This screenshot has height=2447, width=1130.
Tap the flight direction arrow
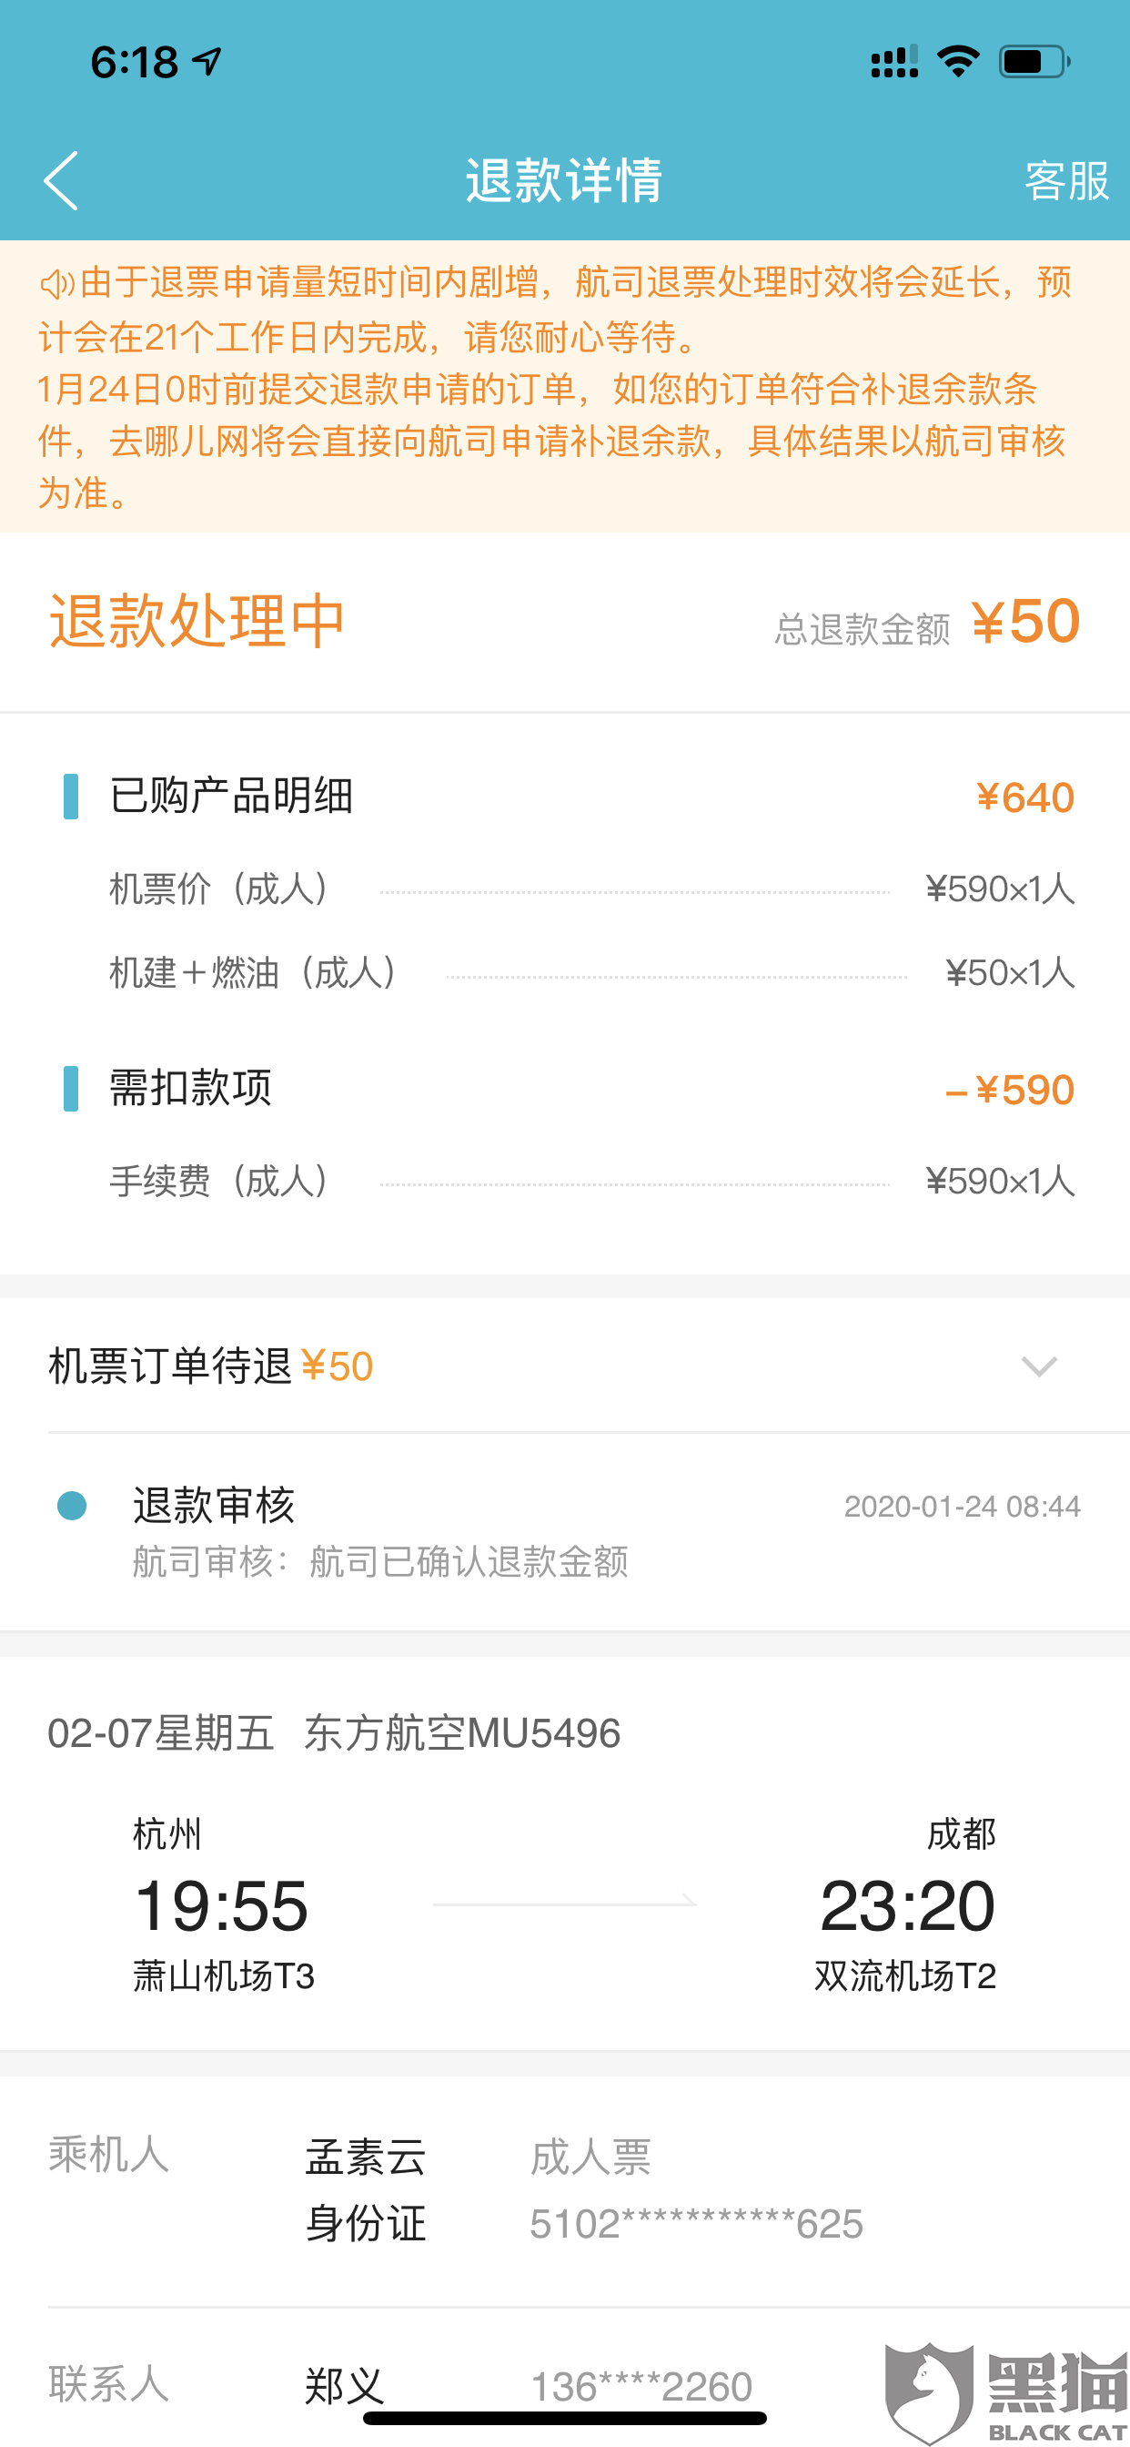point(565,1903)
